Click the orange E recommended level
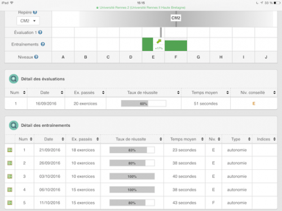The height and width of the screenshot is (211, 282). coord(254,104)
